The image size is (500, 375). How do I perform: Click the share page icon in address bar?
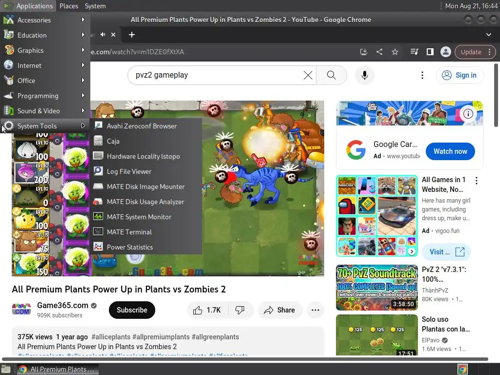pyautogui.click(x=379, y=52)
